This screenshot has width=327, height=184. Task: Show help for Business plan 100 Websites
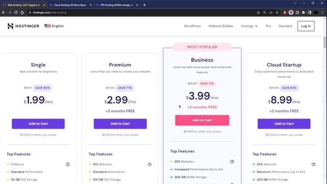point(232,162)
